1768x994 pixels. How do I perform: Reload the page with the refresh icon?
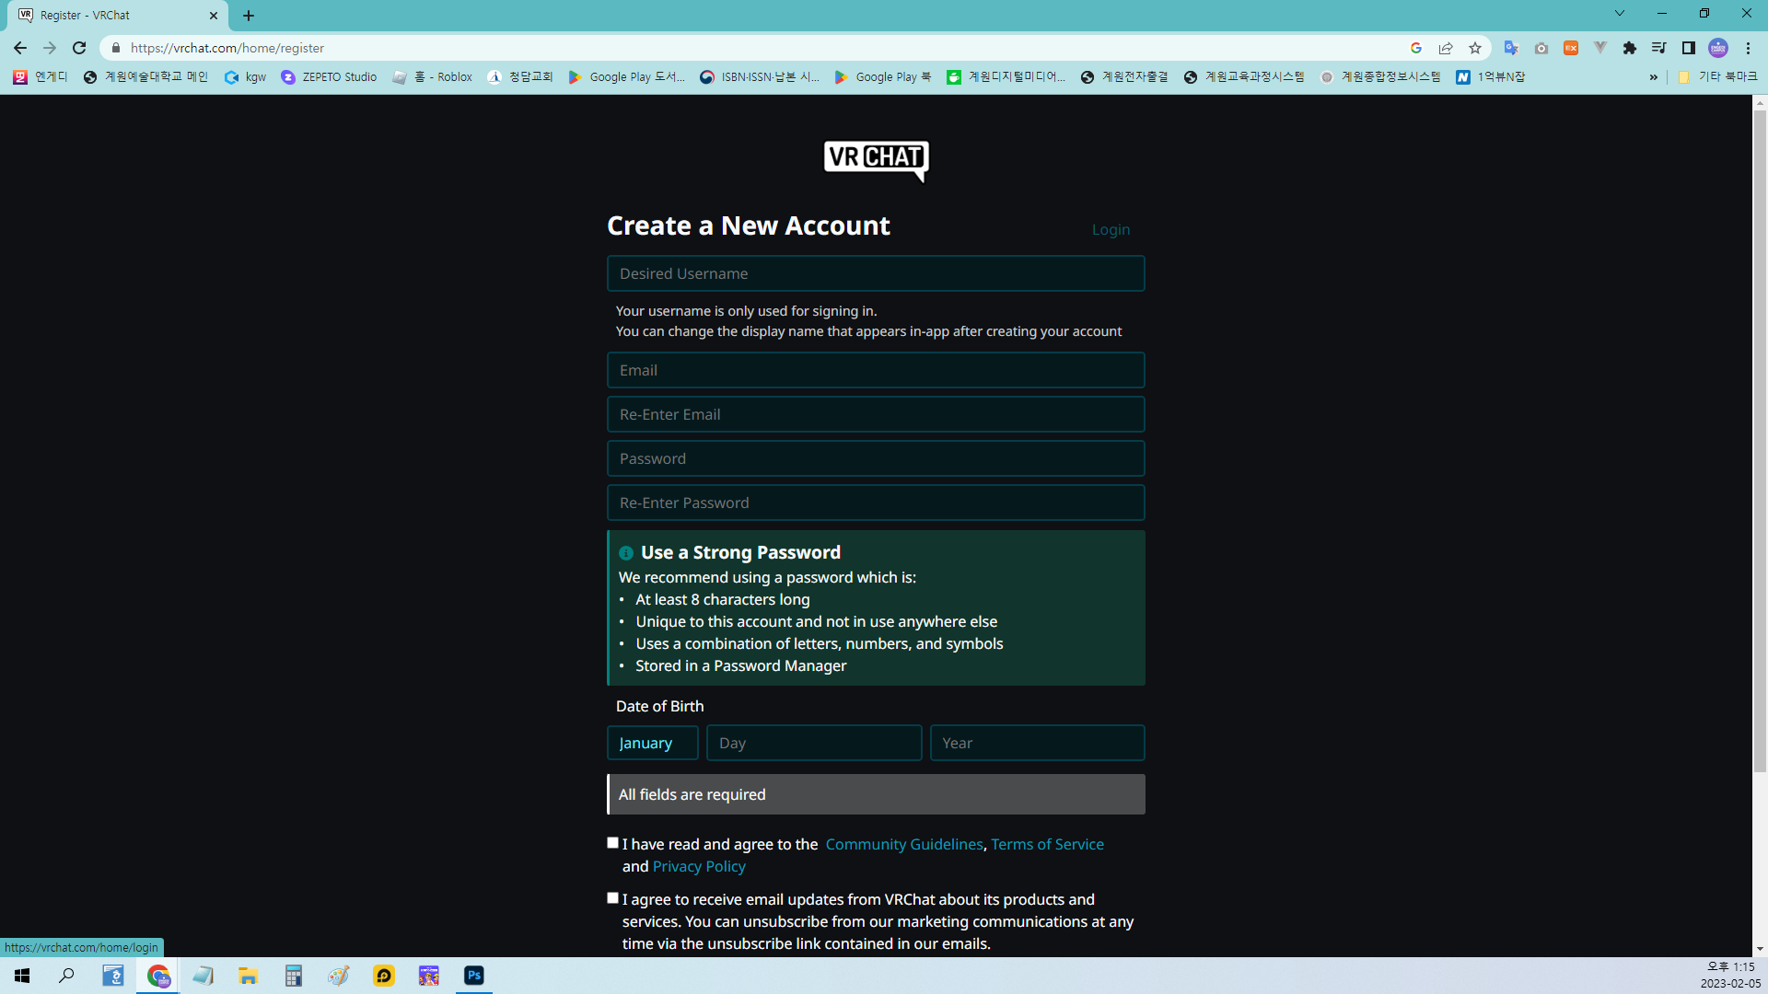(79, 48)
